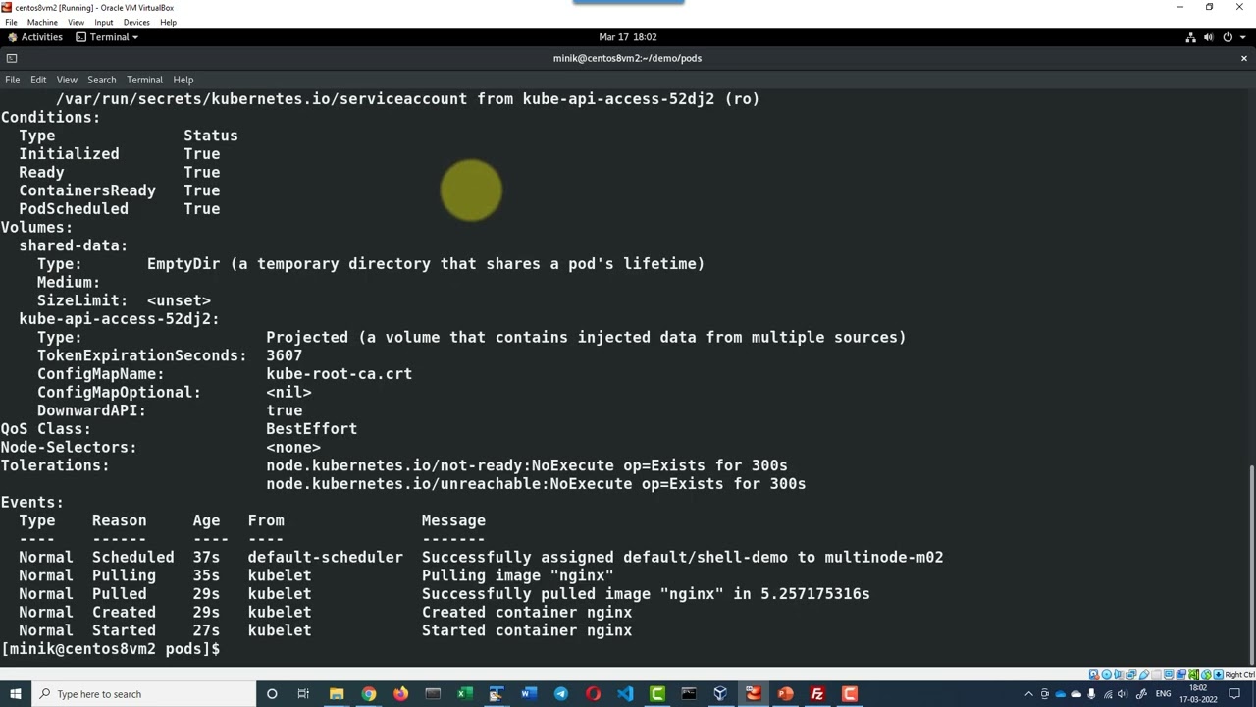Screen dimensions: 1256x707
Task: Expand the Terminal app menu in top bar
Action: coord(107,37)
